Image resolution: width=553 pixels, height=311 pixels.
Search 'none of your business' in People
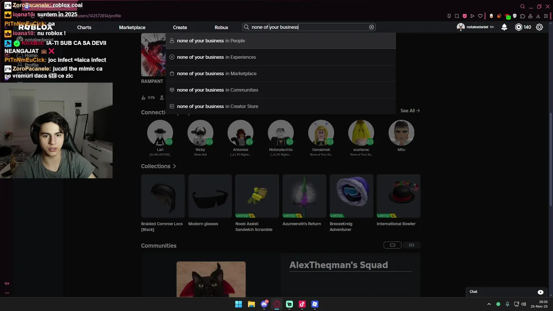[x=280, y=41]
